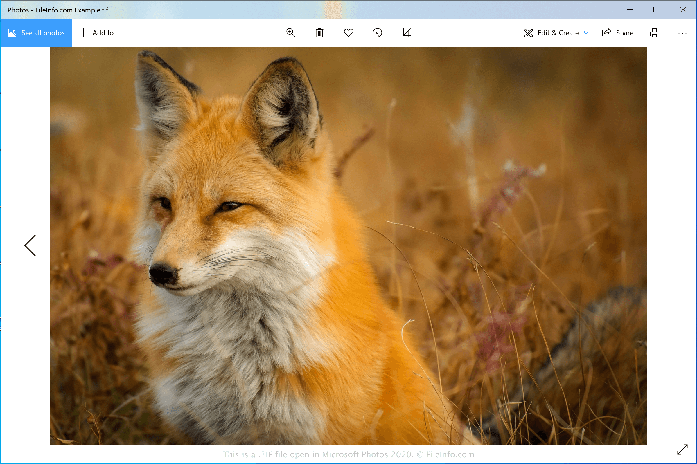Click the zoom magnifier icon
697x464 pixels.
click(291, 33)
